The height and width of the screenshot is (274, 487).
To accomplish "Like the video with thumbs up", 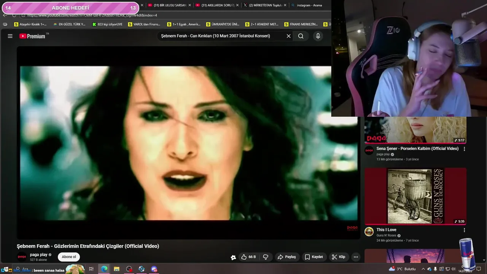I will click(248, 257).
